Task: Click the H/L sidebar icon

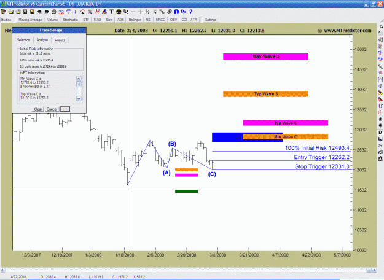Action: [x=380, y=72]
